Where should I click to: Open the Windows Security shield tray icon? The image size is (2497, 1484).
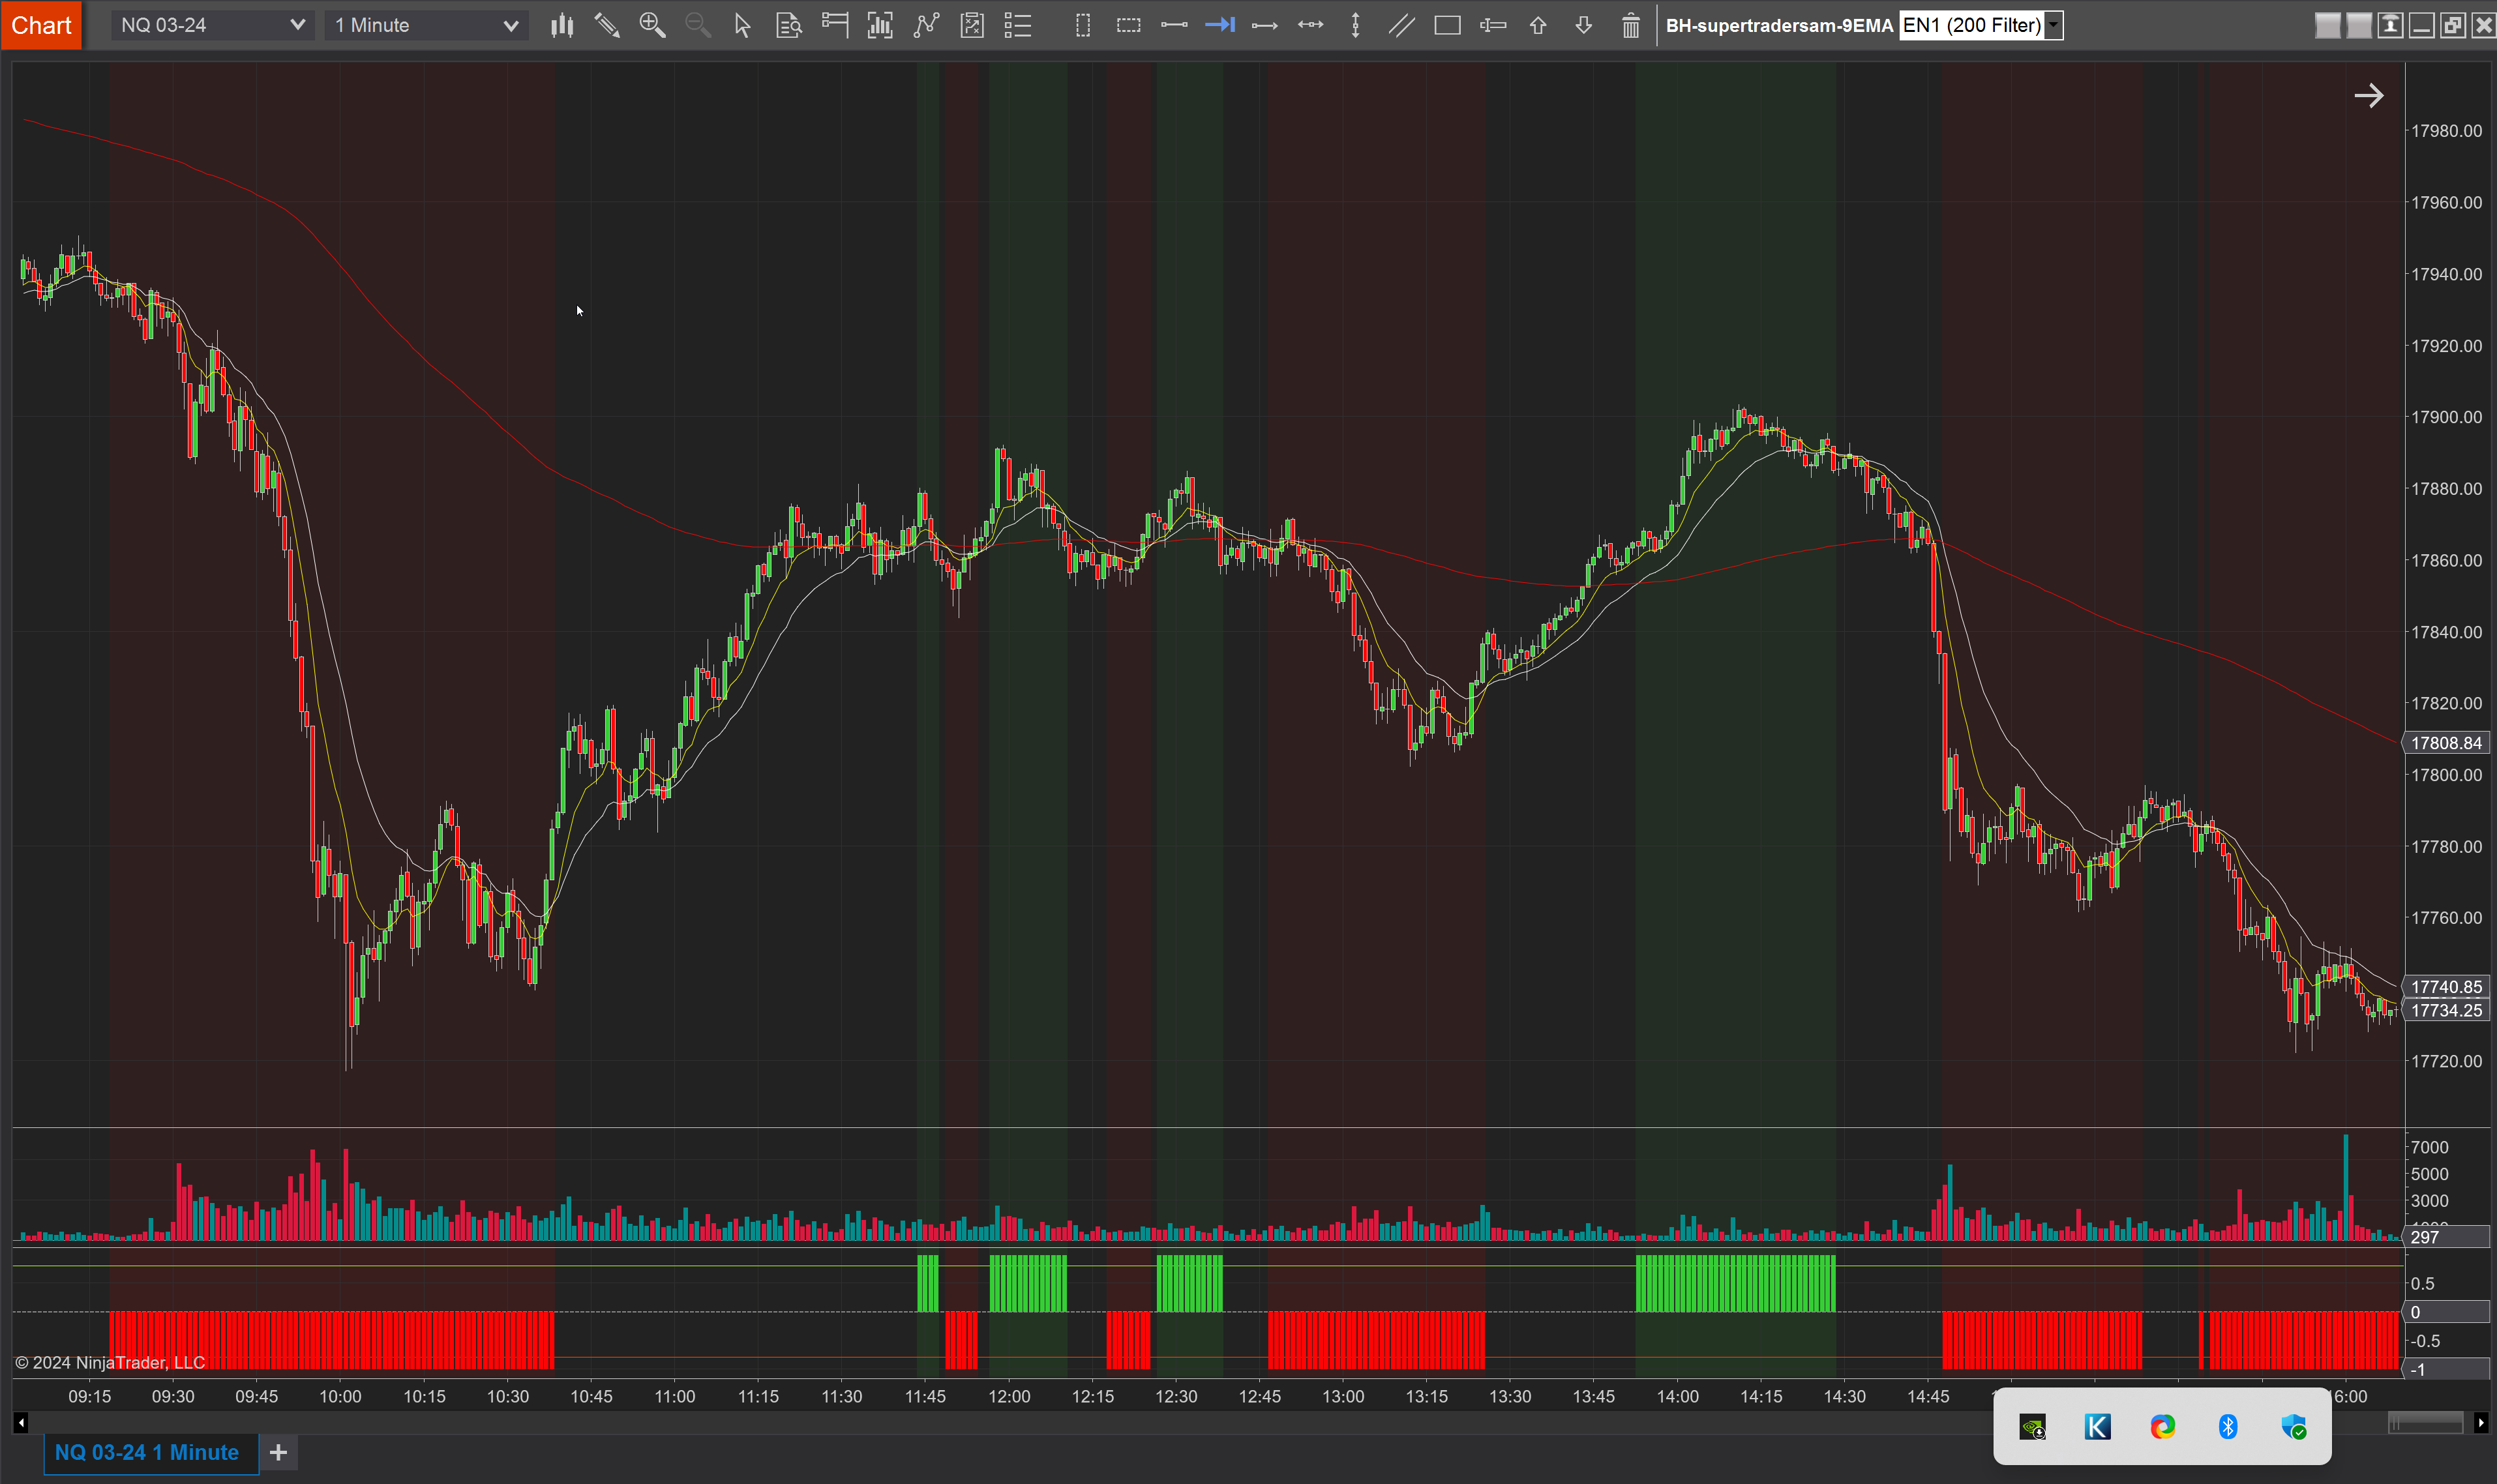click(x=2294, y=1427)
